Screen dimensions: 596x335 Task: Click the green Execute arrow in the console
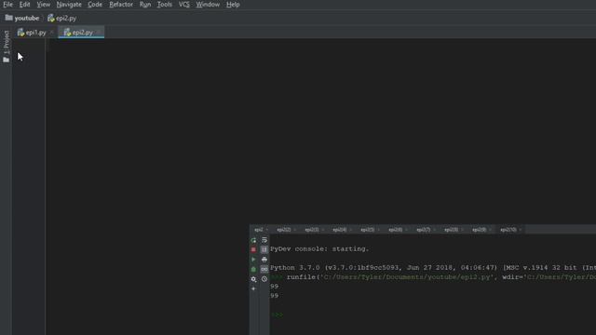(253, 260)
